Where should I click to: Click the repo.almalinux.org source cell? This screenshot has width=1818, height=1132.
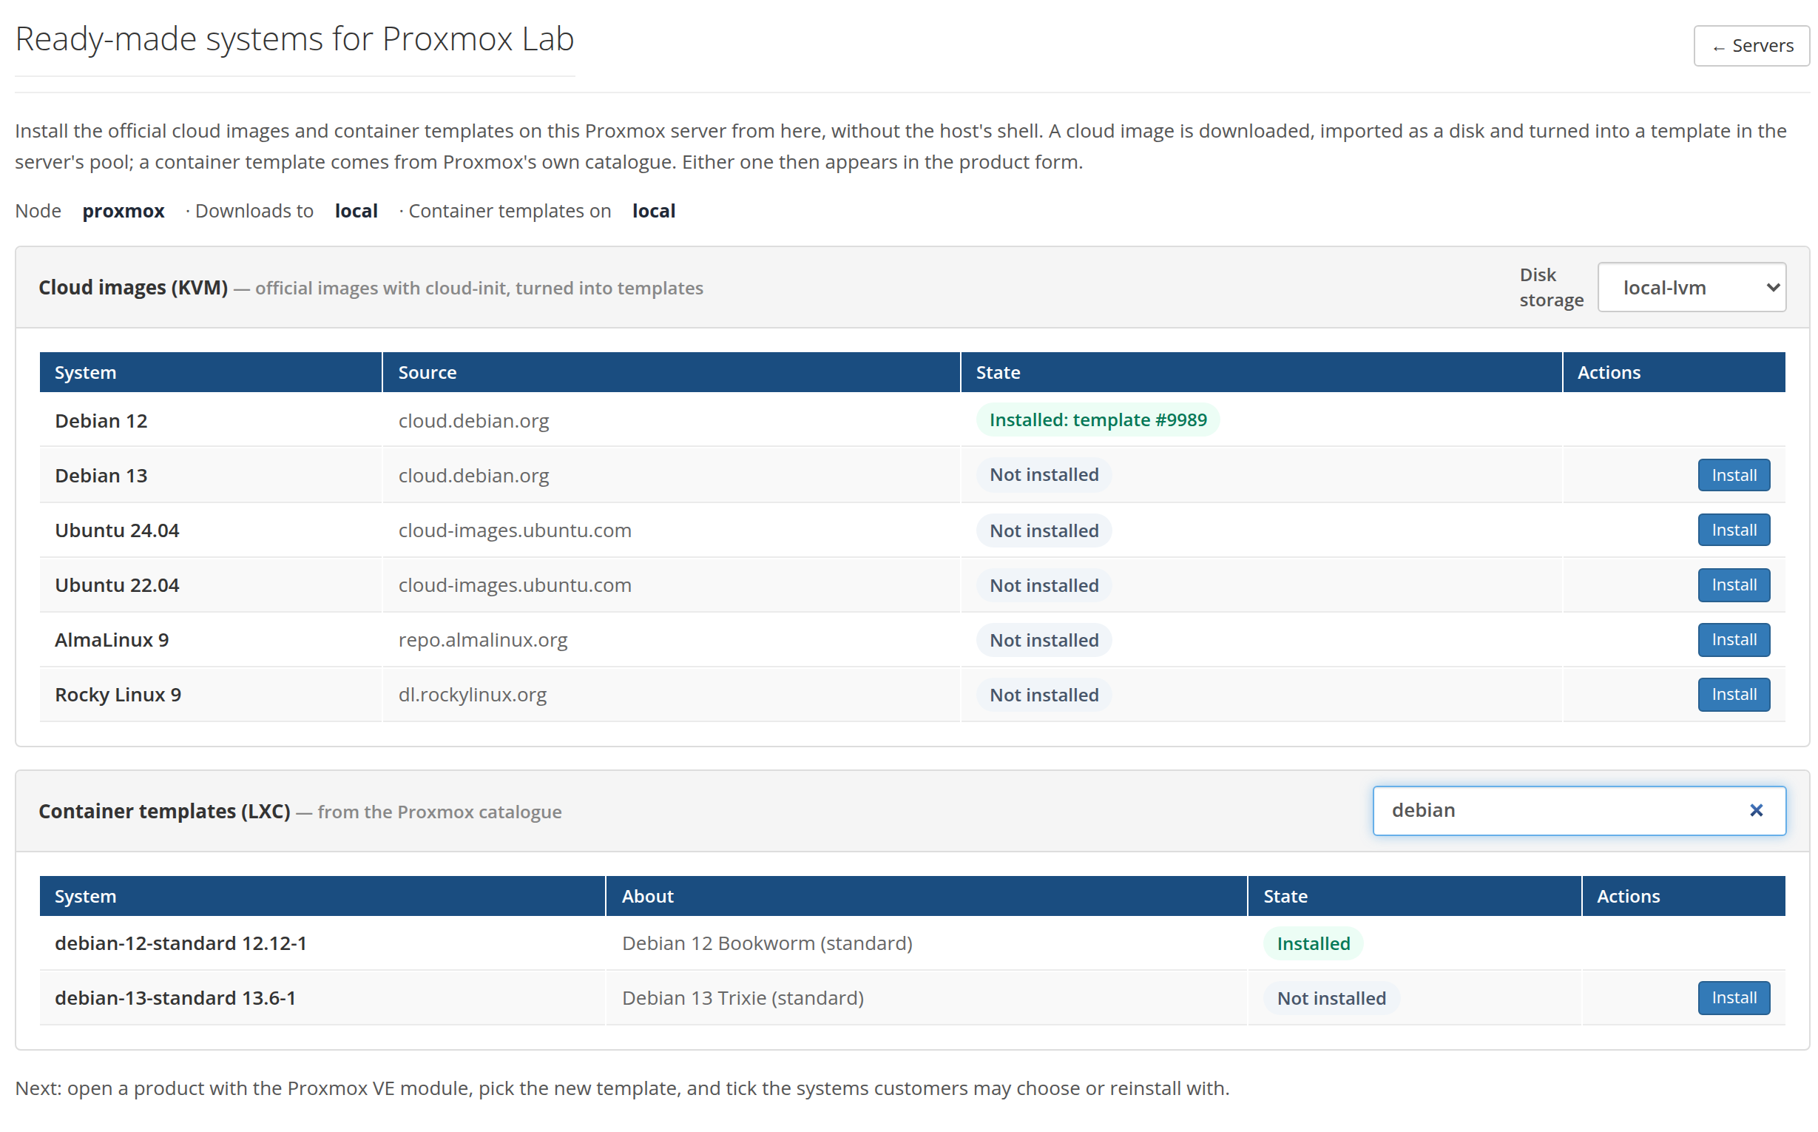click(483, 640)
